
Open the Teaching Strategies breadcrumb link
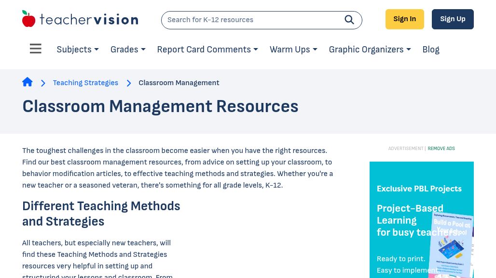click(x=85, y=83)
